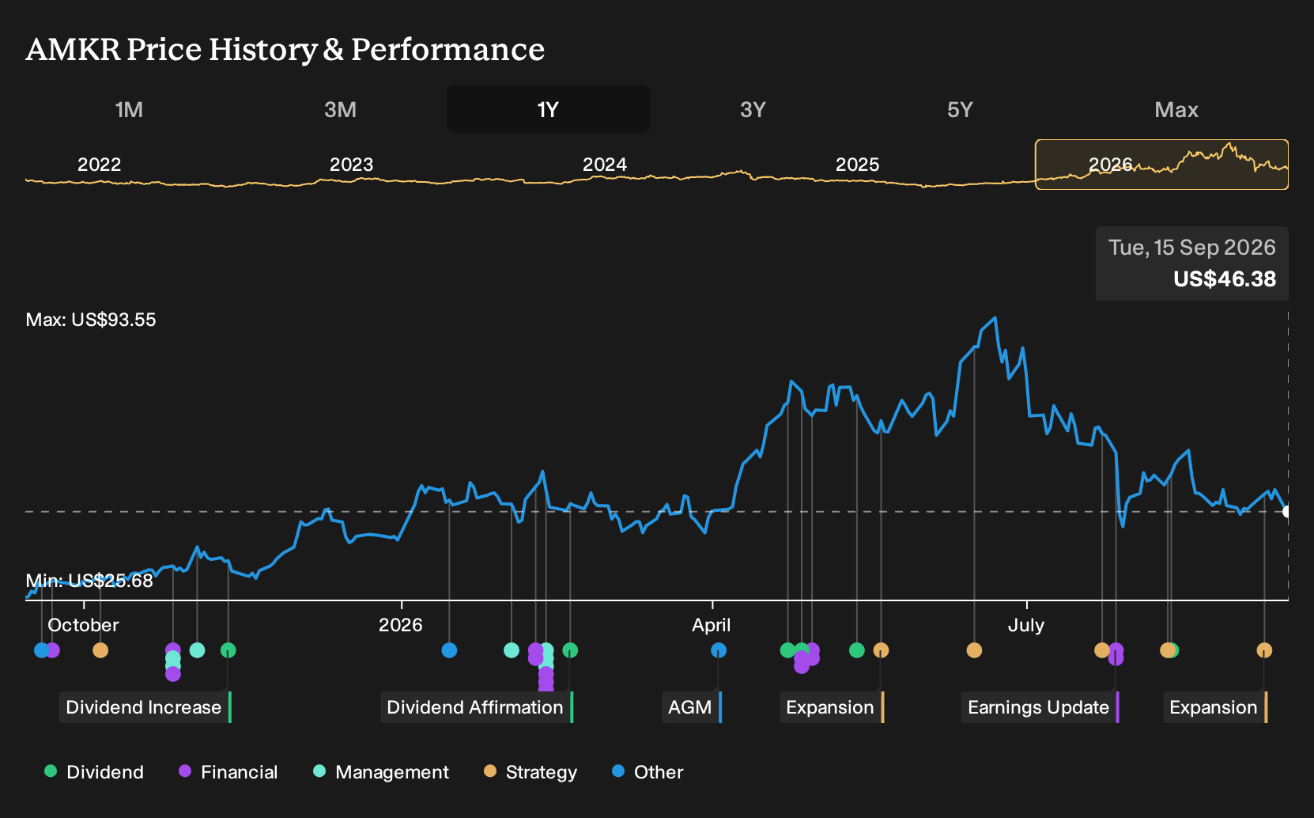Click the AMKR Price History & Performance heading
The image size is (1314, 818).
click(285, 49)
